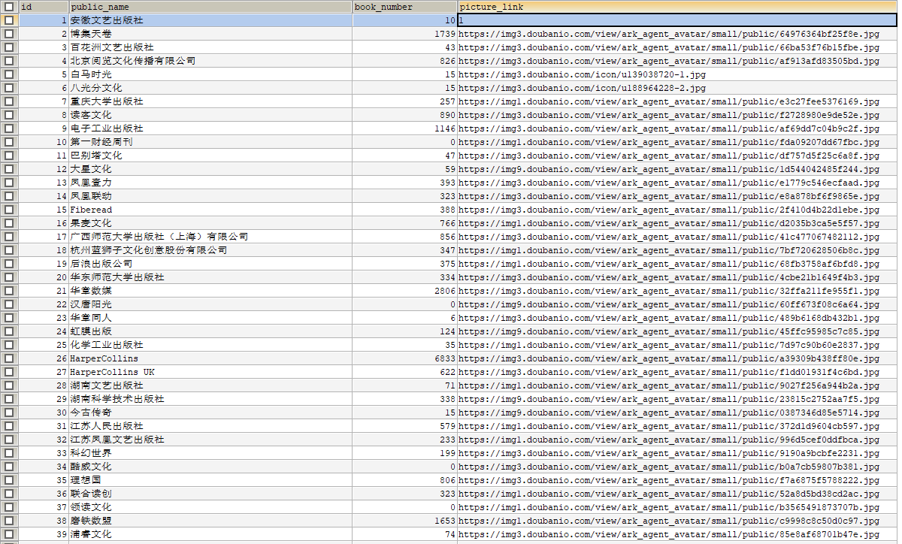Tick the select-all checkbox in the header row
Viewport: 902px width, 544px height.
click(9, 7)
